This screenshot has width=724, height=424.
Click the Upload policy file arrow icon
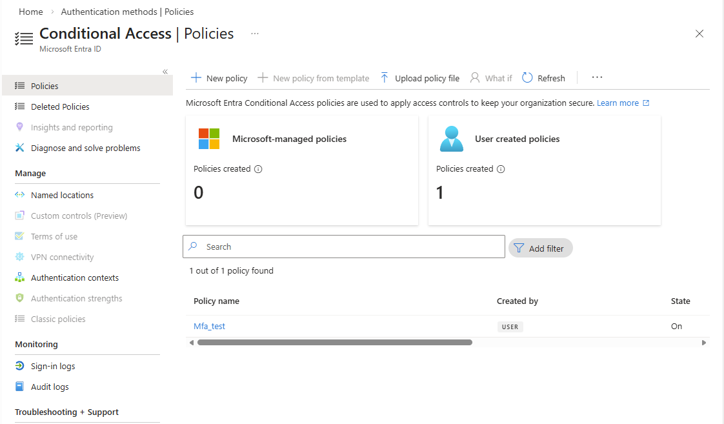384,77
